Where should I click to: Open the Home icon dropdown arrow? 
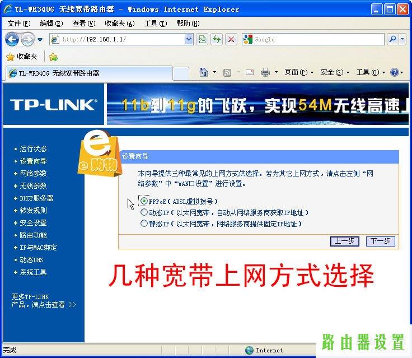pos(214,72)
